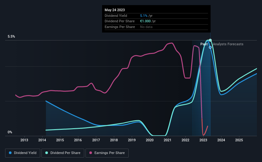Click the blue marker dot below Past label
Viewport: 262px width, 162px height.
click(x=210, y=48)
